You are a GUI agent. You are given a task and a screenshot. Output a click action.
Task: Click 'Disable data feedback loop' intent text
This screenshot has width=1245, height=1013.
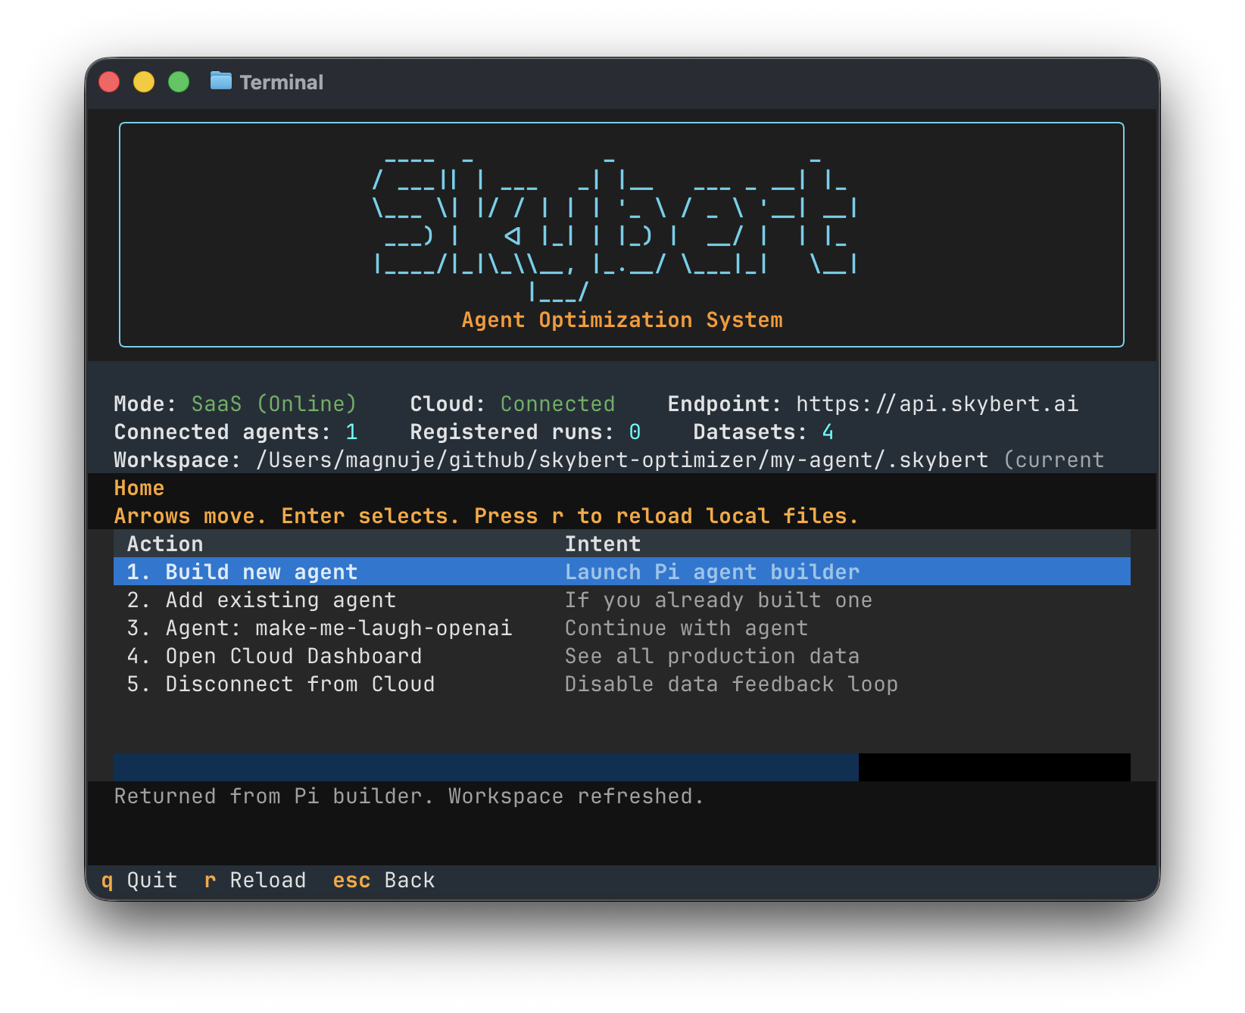pyautogui.click(x=732, y=684)
